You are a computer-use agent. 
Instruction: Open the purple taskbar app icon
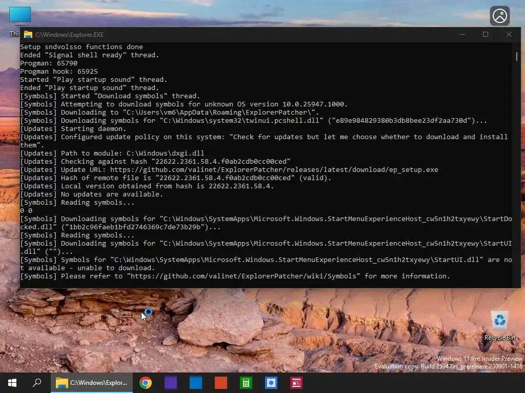coord(170,383)
